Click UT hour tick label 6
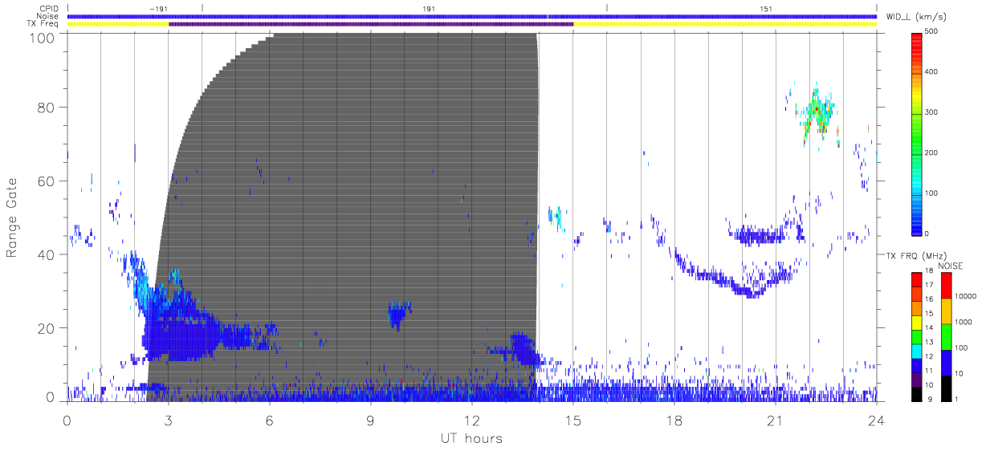This screenshot has width=986, height=455. click(x=270, y=420)
